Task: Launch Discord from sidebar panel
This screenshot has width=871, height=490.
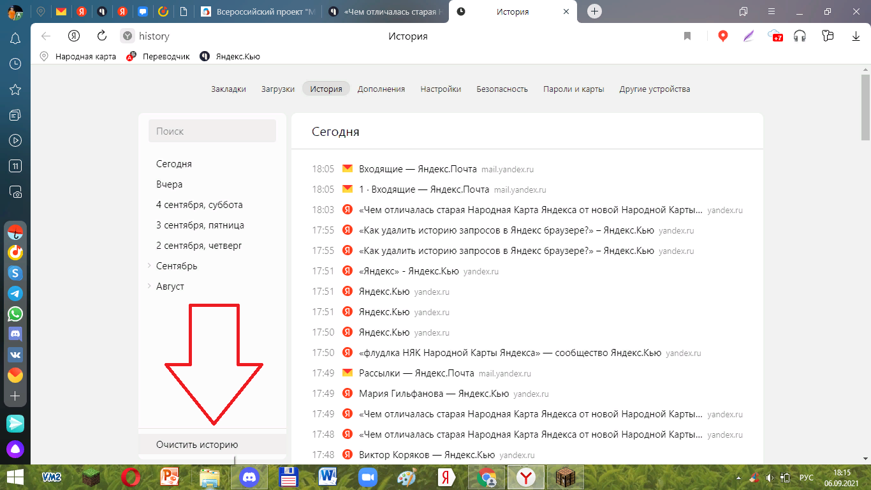Action: 15,334
